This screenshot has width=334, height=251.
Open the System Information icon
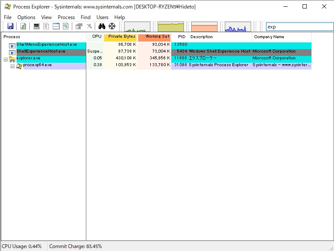[x=37, y=26]
